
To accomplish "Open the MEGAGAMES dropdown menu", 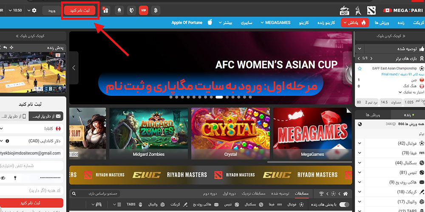I will [275, 23].
